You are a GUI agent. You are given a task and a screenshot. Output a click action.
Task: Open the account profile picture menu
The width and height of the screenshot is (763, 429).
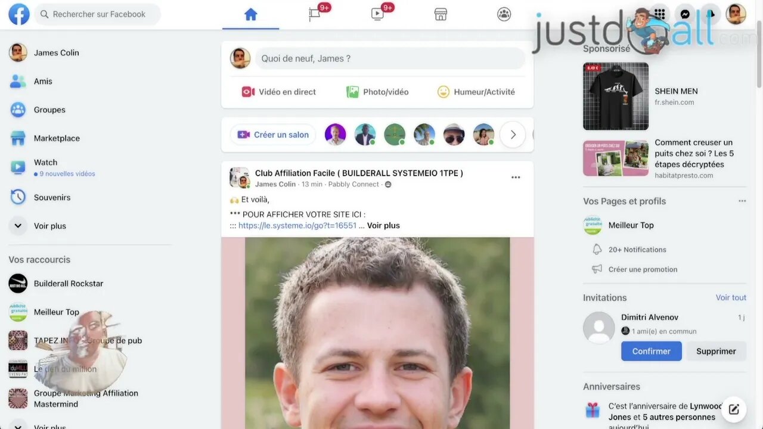coord(736,14)
